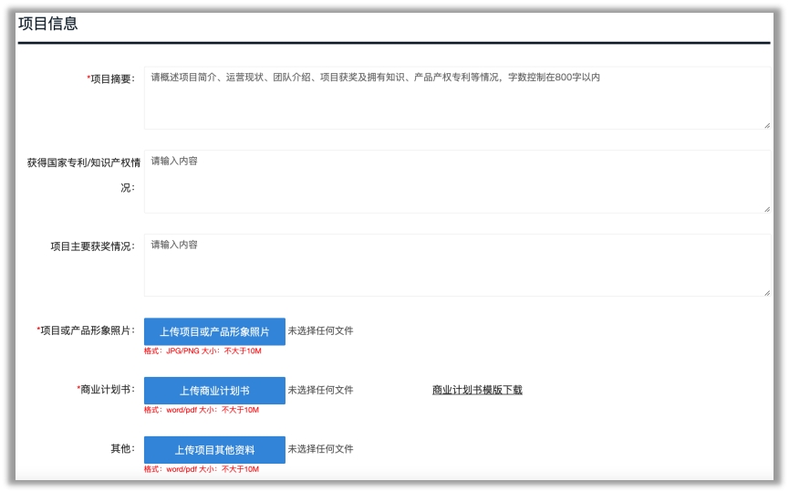Select the 项目主要获奖情况 label text
This screenshot has height=492, width=789.
tap(92, 246)
